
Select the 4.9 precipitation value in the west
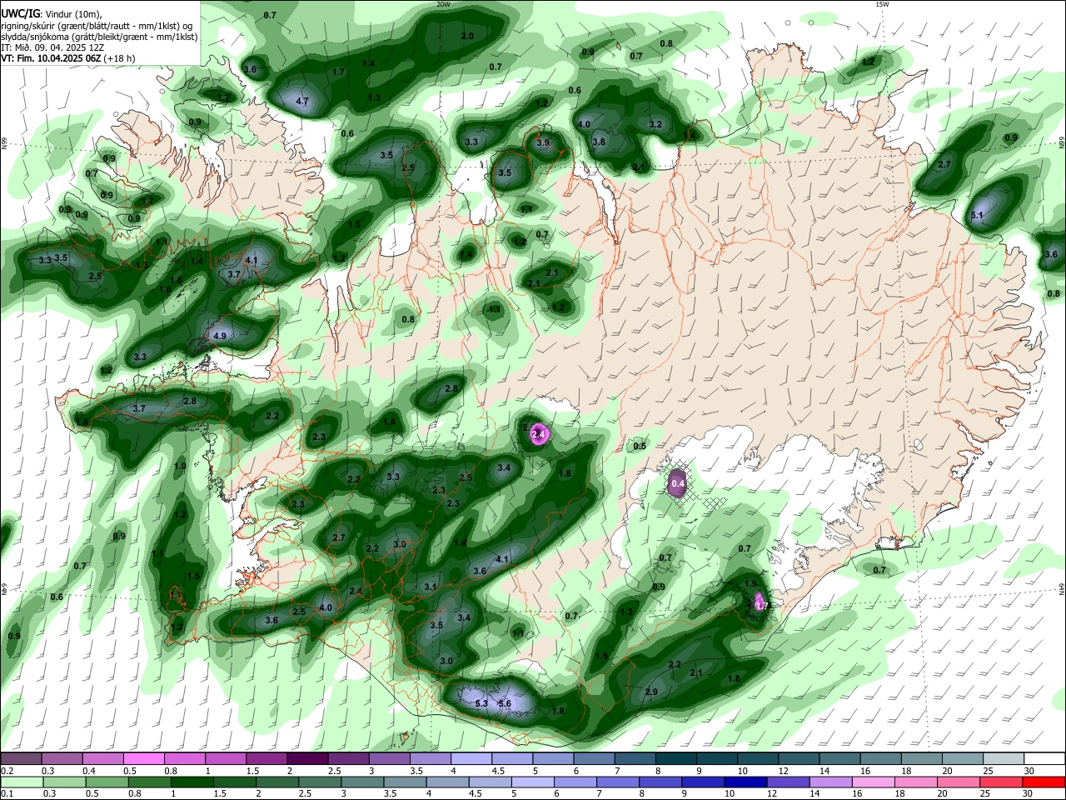(220, 337)
